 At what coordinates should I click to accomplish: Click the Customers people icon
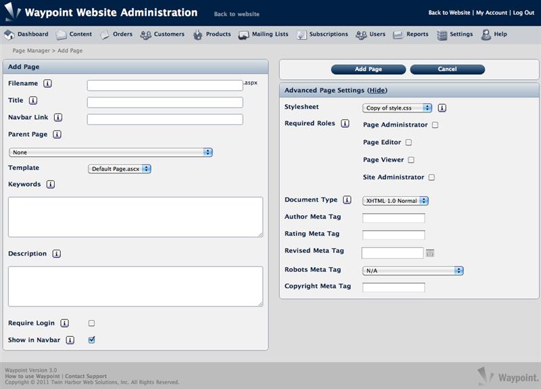click(145, 35)
